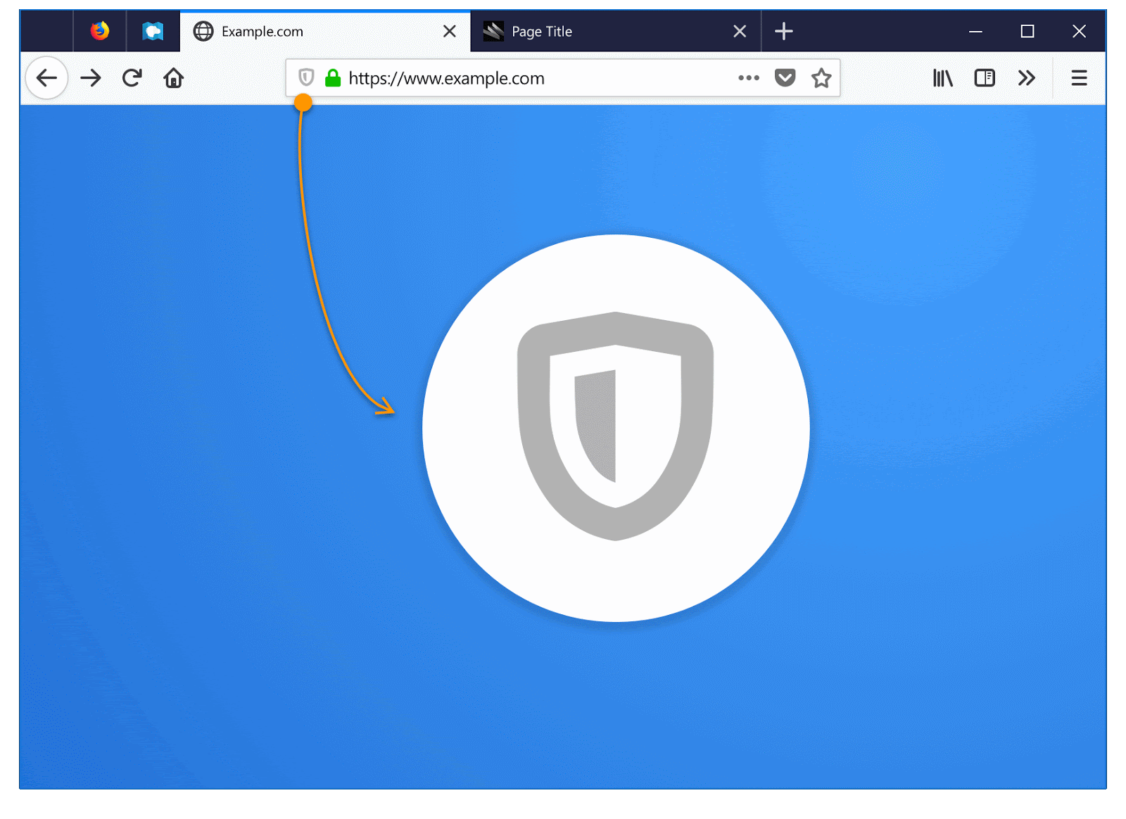Open a new tab with the plus button
The width and height of the screenshot is (1126, 819).
[784, 31]
